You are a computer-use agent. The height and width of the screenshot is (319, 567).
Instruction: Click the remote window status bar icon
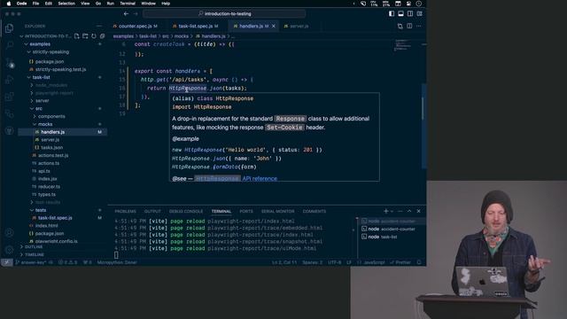pyautogui.click(x=6, y=262)
